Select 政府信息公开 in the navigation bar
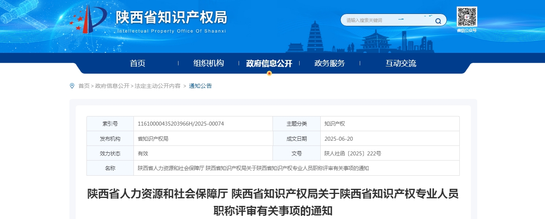This screenshot has height=219, width=545. [x=269, y=63]
